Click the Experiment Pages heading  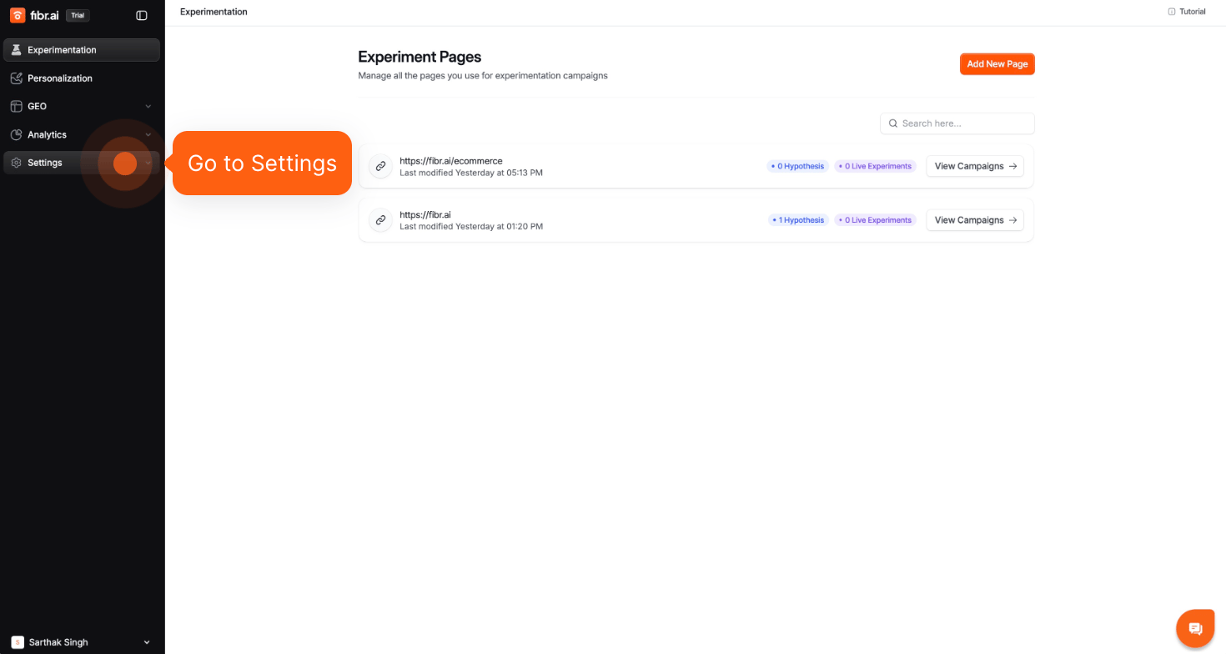tap(420, 57)
